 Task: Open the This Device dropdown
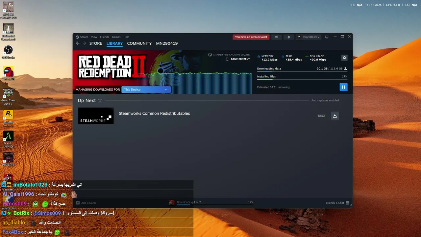[x=146, y=90]
